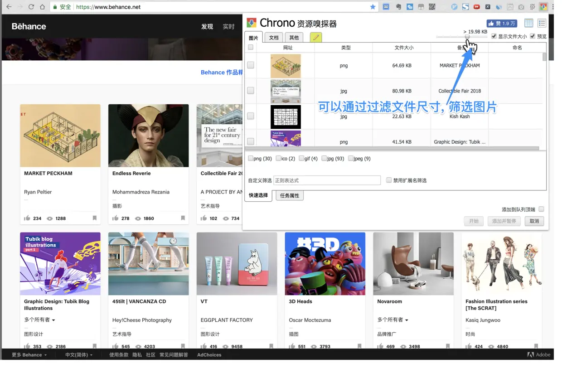
Task: Open the 使用条款 footer link
Action: pos(119,354)
